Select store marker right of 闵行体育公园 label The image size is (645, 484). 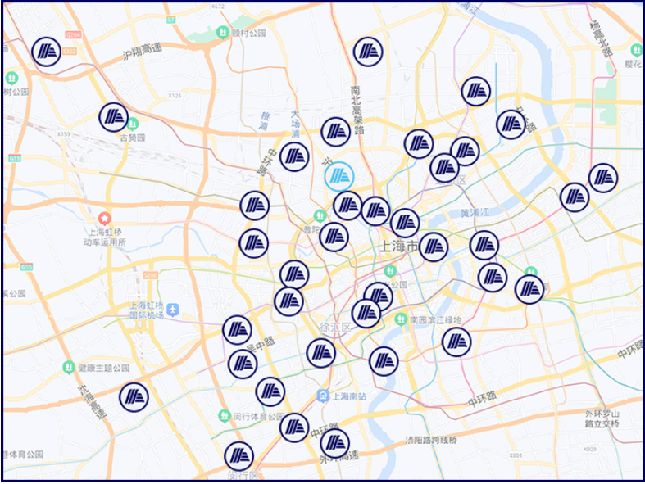point(294,427)
